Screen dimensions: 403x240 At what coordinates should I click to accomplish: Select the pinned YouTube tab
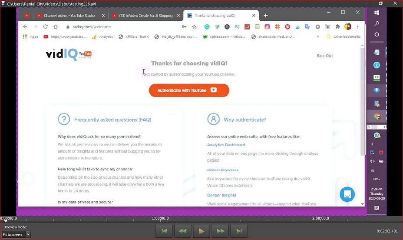tap(27, 15)
